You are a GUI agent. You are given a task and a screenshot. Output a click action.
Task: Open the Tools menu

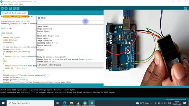(16, 5)
